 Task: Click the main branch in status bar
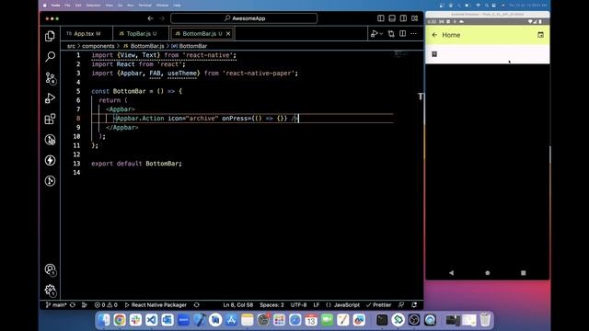[56, 304]
